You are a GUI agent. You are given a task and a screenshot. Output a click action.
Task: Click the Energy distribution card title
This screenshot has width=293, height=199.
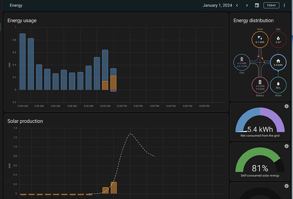[x=254, y=20]
